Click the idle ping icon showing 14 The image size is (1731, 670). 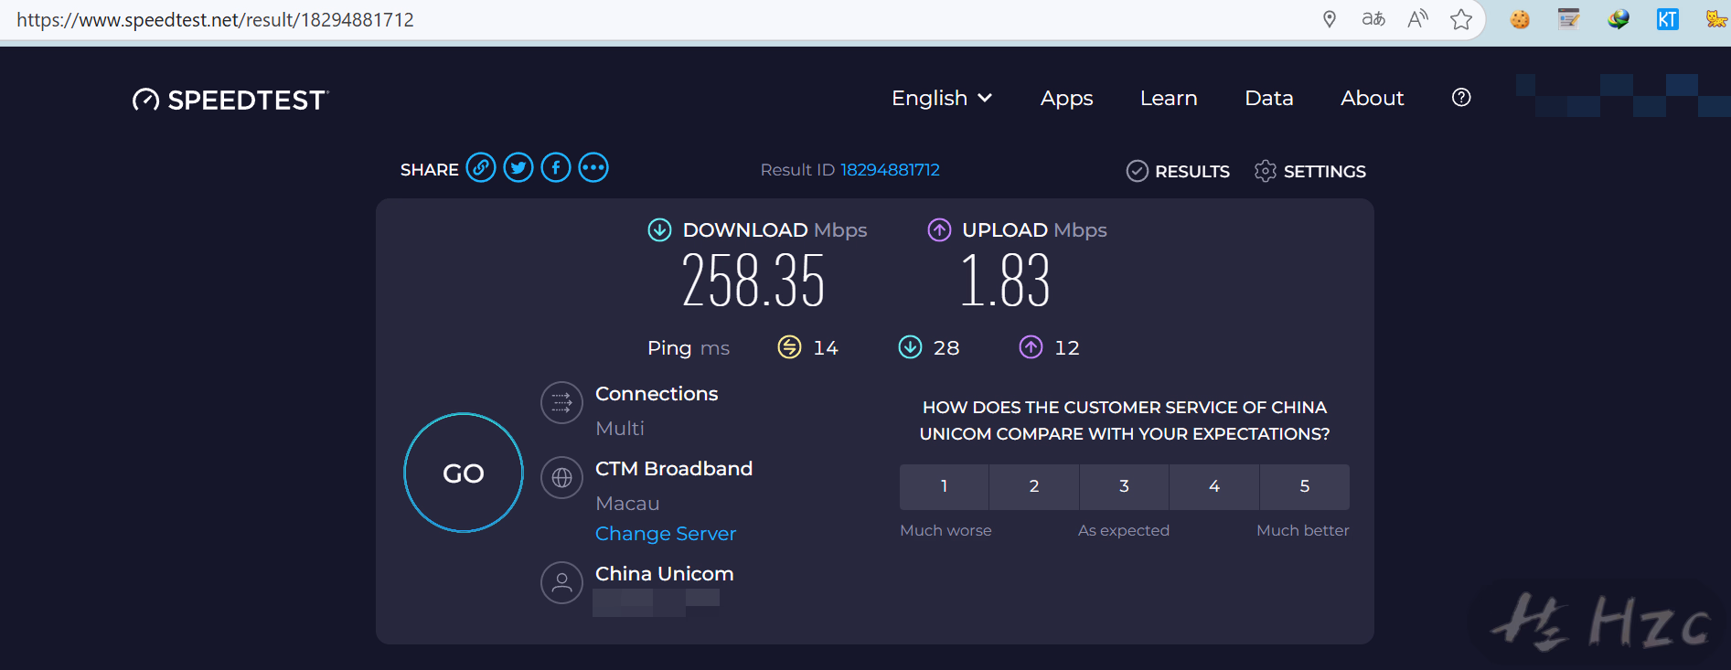789,347
